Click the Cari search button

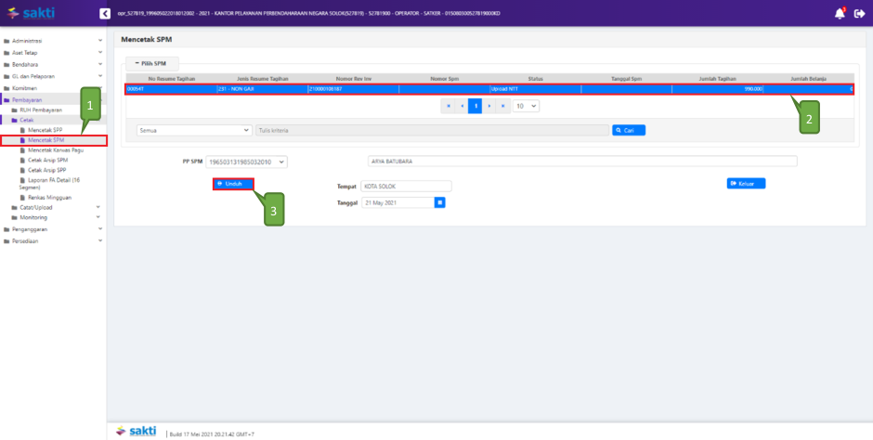pyautogui.click(x=628, y=131)
